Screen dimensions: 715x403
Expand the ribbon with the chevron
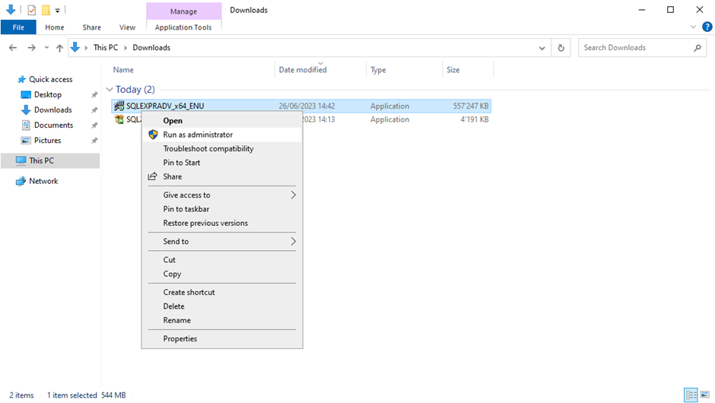[x=693, y=27]
